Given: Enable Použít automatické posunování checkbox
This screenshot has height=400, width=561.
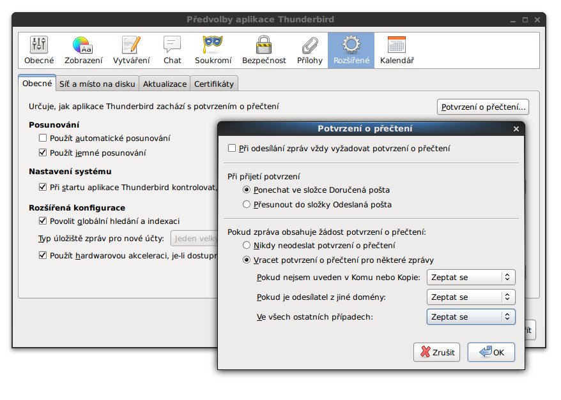Looking at the screenshot, I should point(43,138).
